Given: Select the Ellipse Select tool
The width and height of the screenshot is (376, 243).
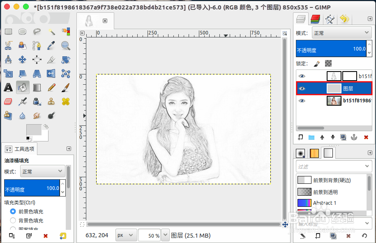Looking at the screenshot, I should tap(22, 32).
